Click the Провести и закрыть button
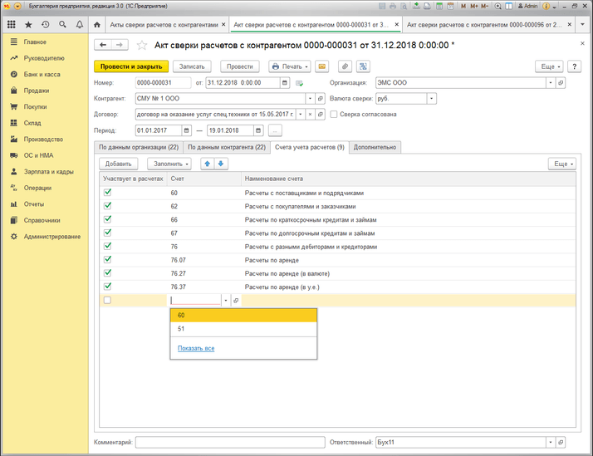The width and height of the screenshot is (593, 456). [x=131, y=66]
